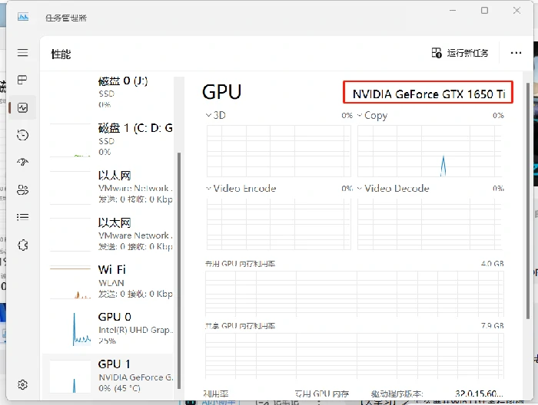Click the GPU details pane scrollbar
Screen dimensions: 538x405
point(528,201)
